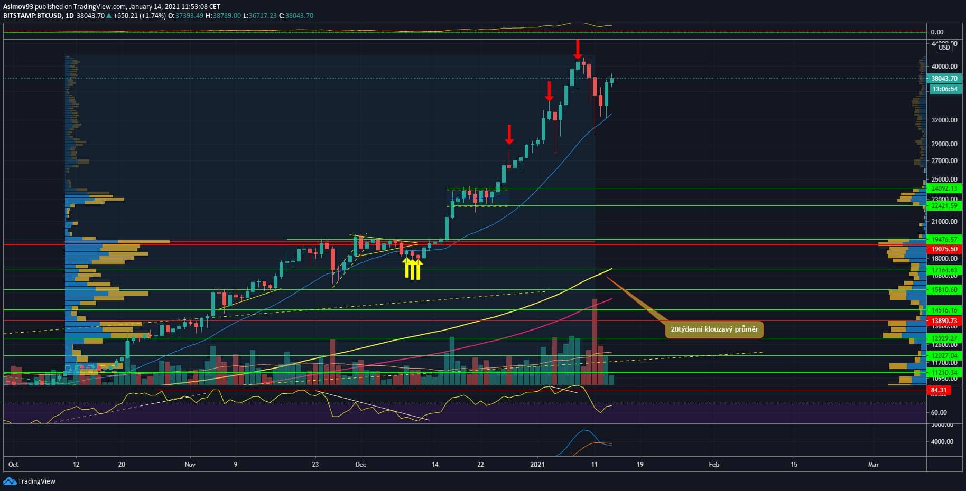Click the 2021 label on time axis
The height and width of the screenshot is (491, 966).
(537, 465)
